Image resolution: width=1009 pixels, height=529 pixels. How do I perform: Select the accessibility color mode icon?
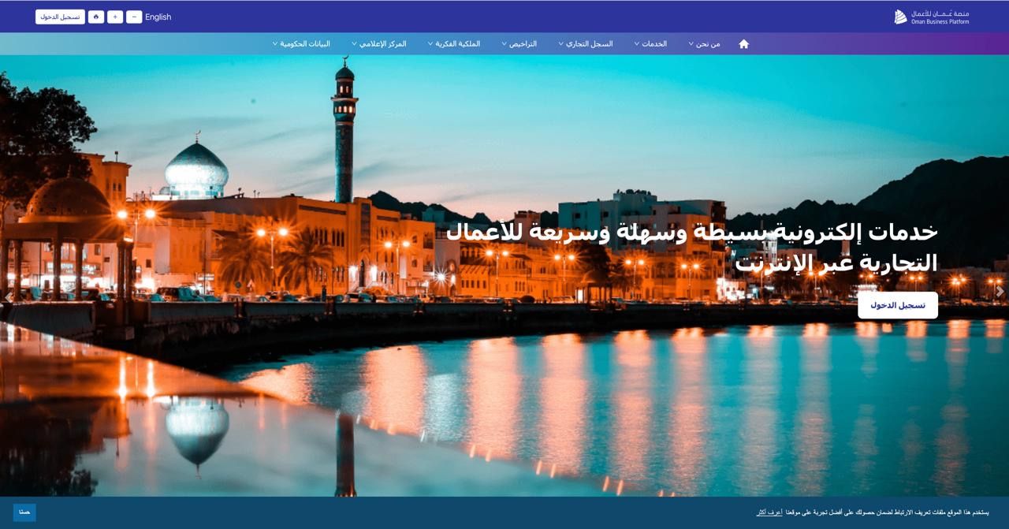coord(96,16)
